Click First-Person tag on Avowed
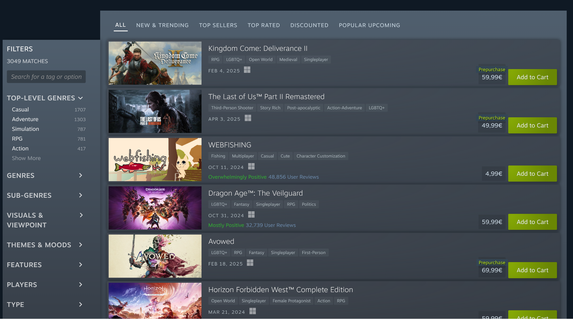The image size is (573, 319). [x=313, y=253]
